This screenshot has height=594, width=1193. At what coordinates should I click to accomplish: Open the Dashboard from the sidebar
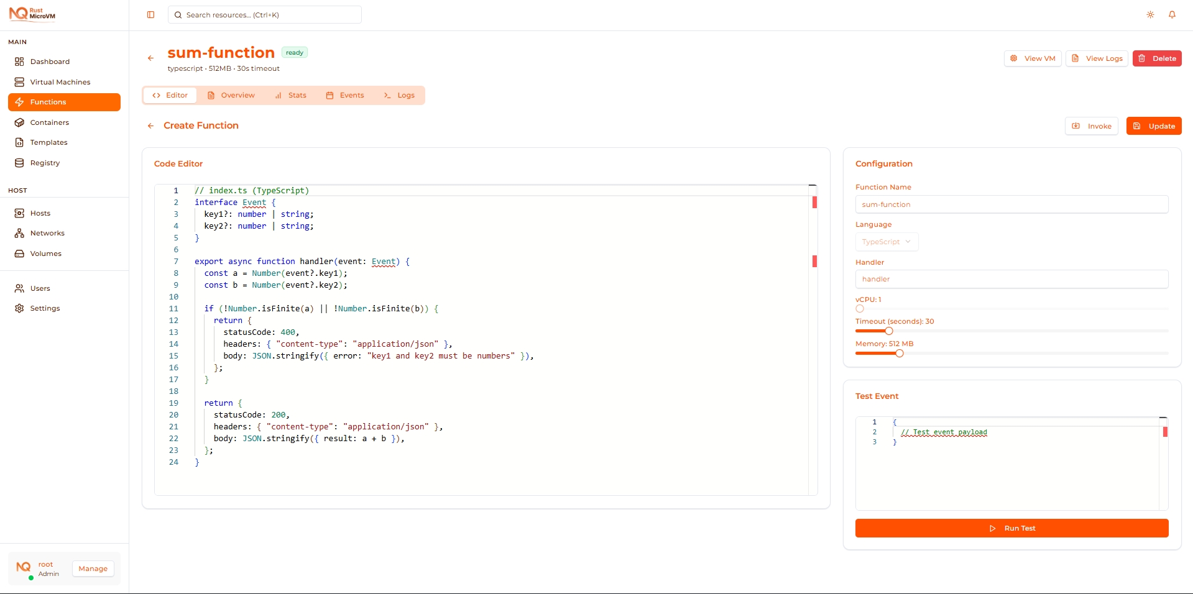coord(50,61)
